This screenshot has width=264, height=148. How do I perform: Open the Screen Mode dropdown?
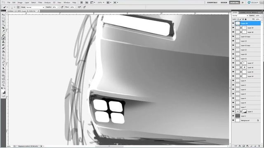(x=115, y=2)
